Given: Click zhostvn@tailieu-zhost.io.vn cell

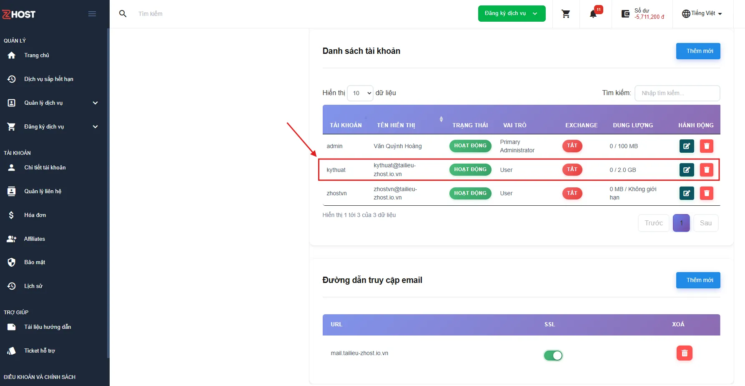Looking at the screenshot, I should 395,193.
